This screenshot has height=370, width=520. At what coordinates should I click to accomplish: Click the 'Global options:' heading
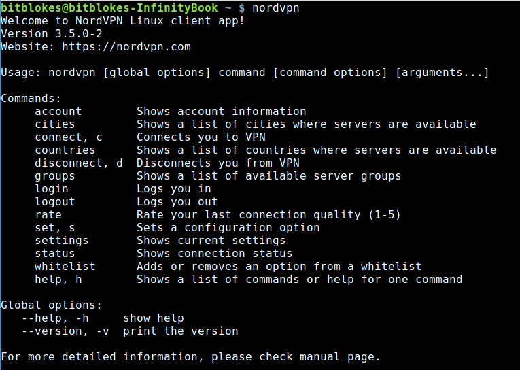click(x=52, y=305)
